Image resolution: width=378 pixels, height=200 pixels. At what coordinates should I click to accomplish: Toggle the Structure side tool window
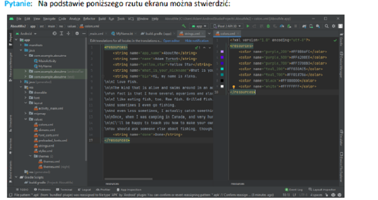(10, 123)
